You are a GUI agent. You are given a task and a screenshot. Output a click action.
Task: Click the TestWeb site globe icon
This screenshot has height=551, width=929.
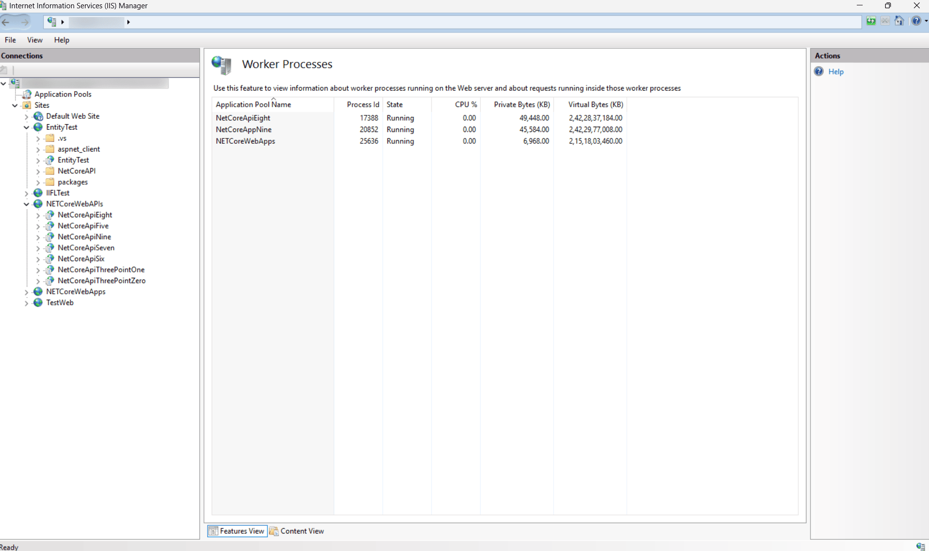pos(38,303)
